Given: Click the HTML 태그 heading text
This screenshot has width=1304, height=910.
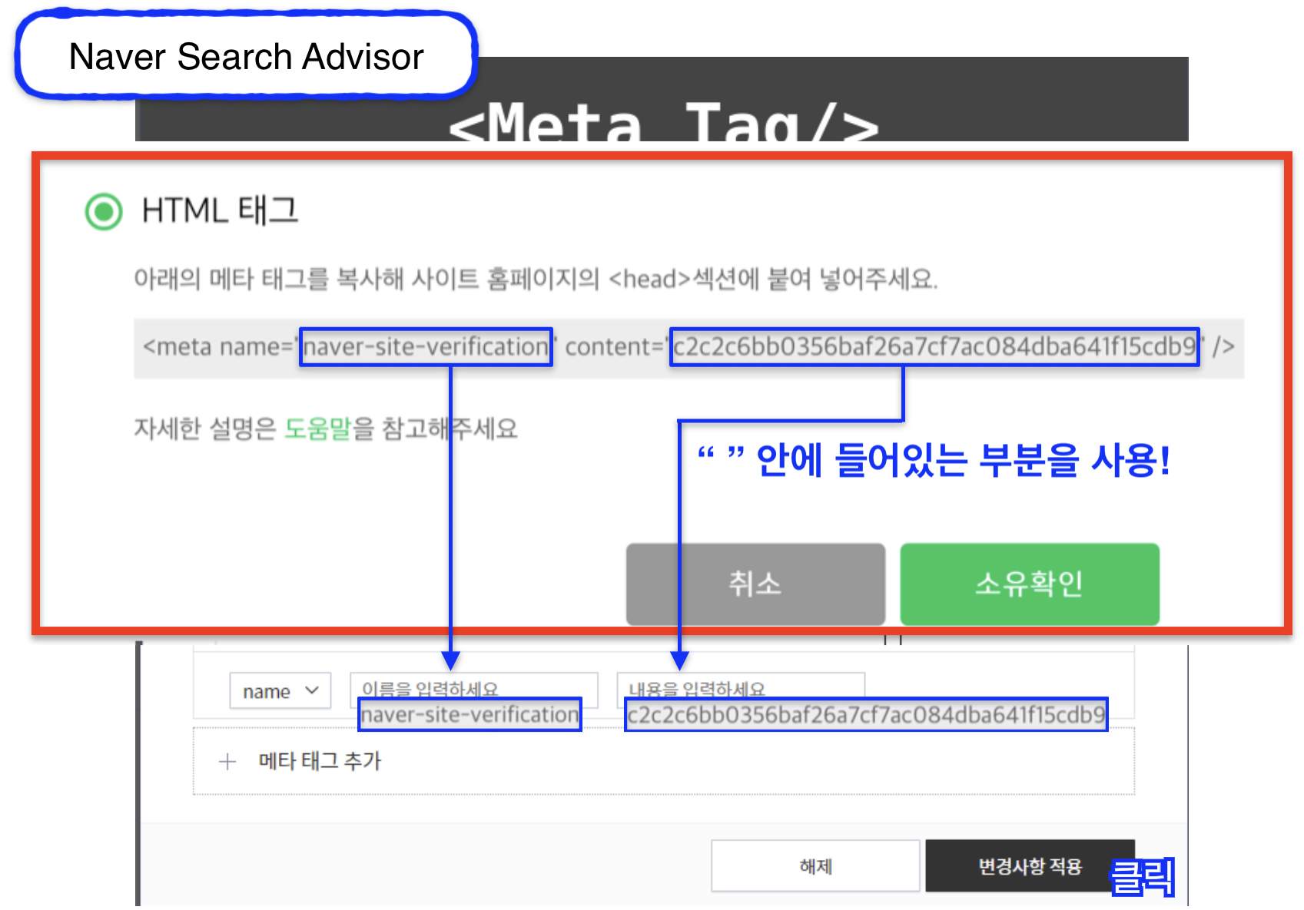Looking at the screenshot, I should click(220, 210).
